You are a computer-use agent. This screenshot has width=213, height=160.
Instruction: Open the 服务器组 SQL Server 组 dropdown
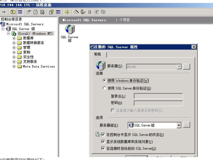click(179, 125)
